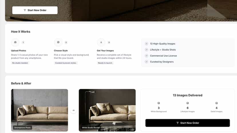Click the 'Ready to launch' tag
This screenshot has width=237, height=133.
(105, 63)
